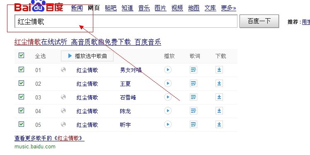Image resolution: width=310 pixels, height=155 pixels.
Task: Click the Baidu logo
Action: tap(39, 6)
